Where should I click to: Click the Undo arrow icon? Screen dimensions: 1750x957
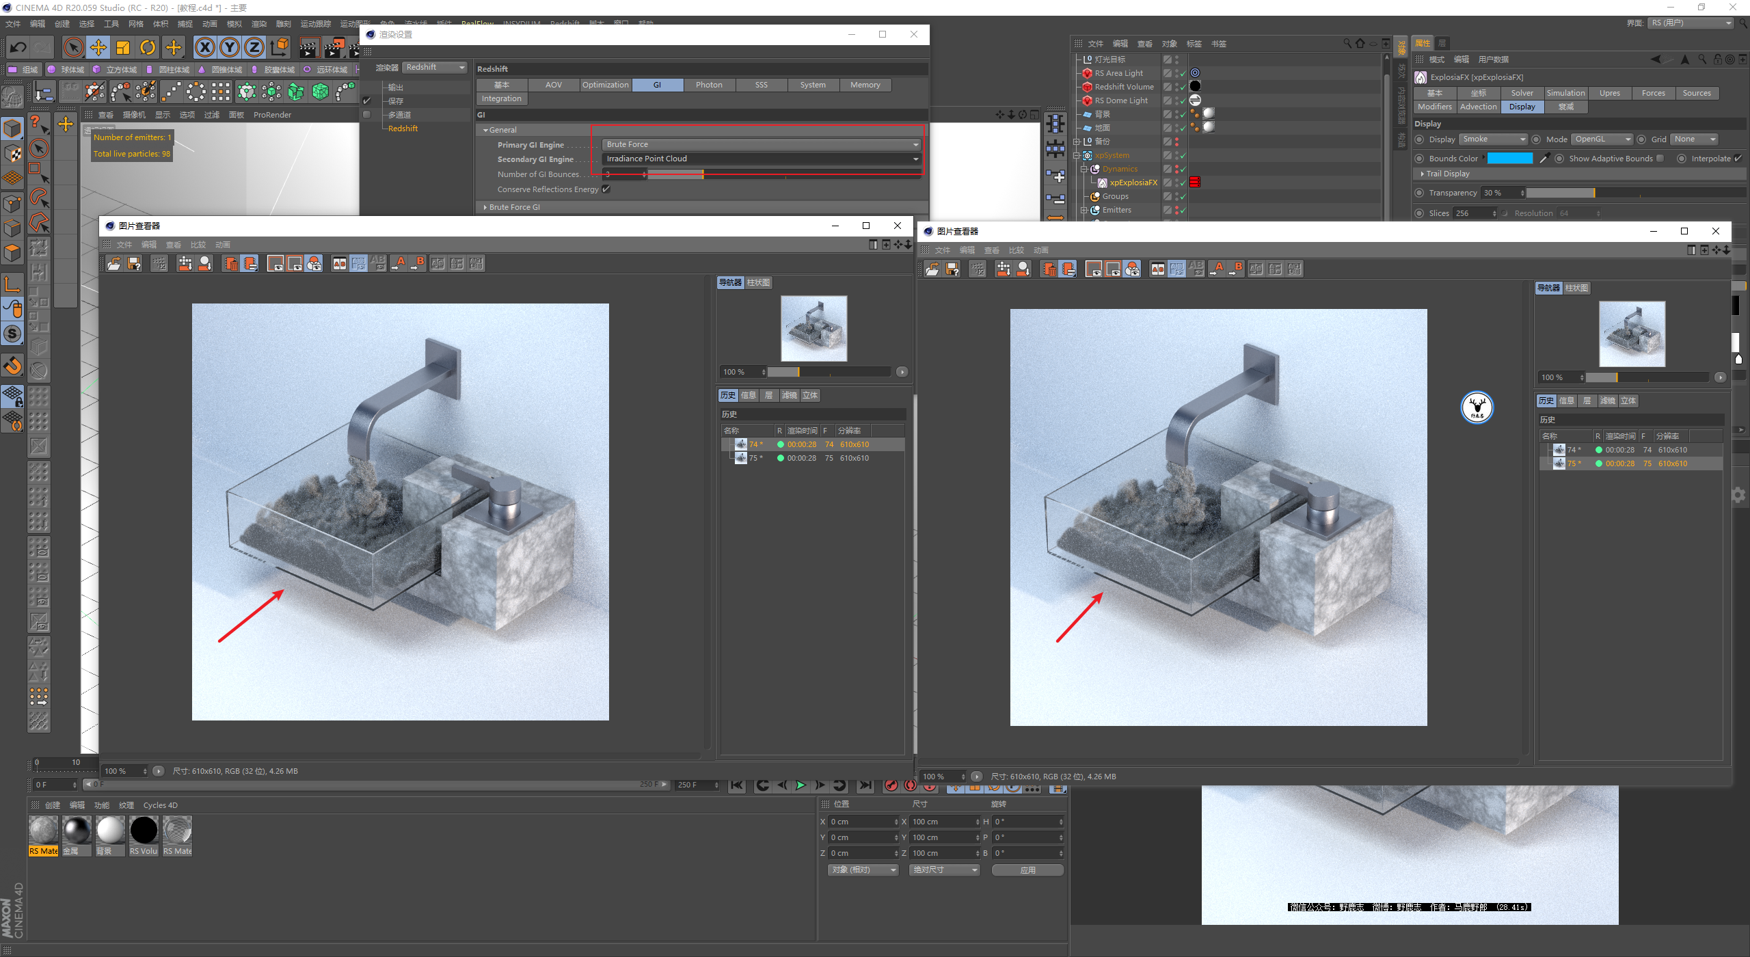click(18, 47)
